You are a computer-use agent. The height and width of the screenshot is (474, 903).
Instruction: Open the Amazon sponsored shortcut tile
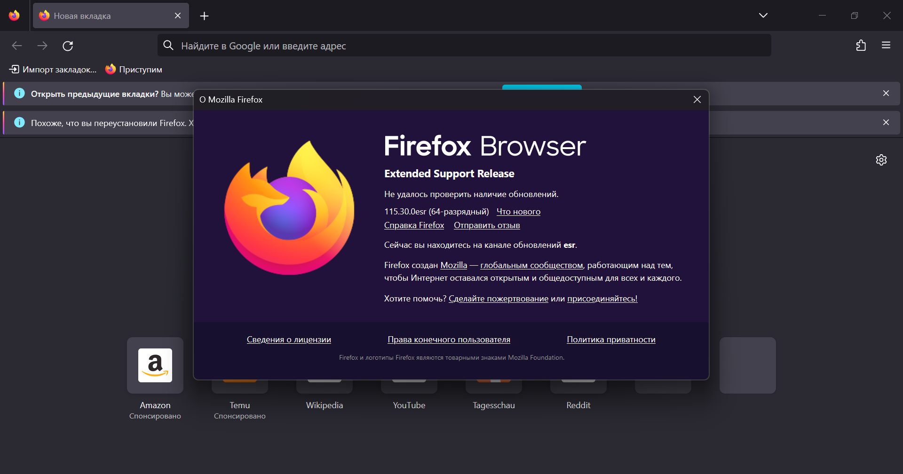point(155,365)
